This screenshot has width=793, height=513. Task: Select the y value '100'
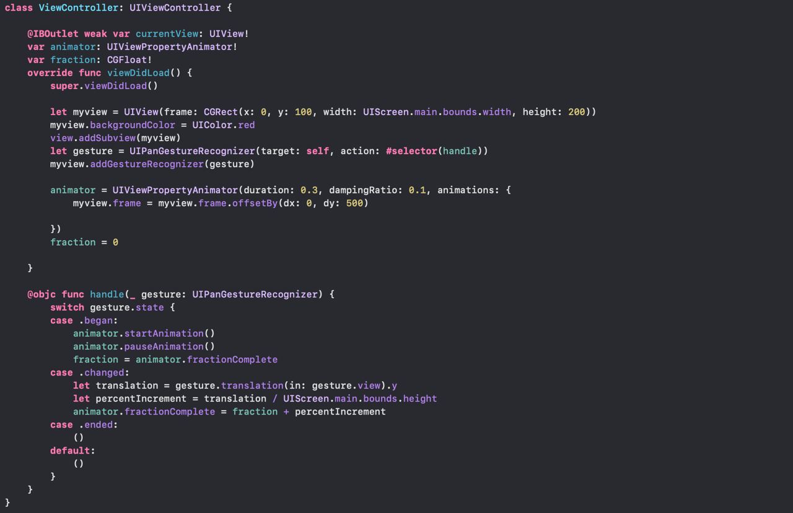[304, 112]
